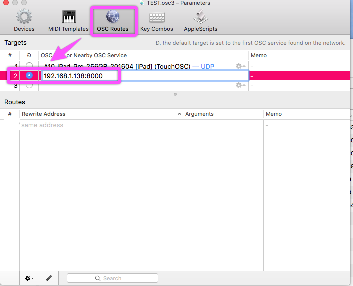This screenshot has width=353, height=286.
Task: Open gear popup for iPad TouchOSC target
Action: 240,66
